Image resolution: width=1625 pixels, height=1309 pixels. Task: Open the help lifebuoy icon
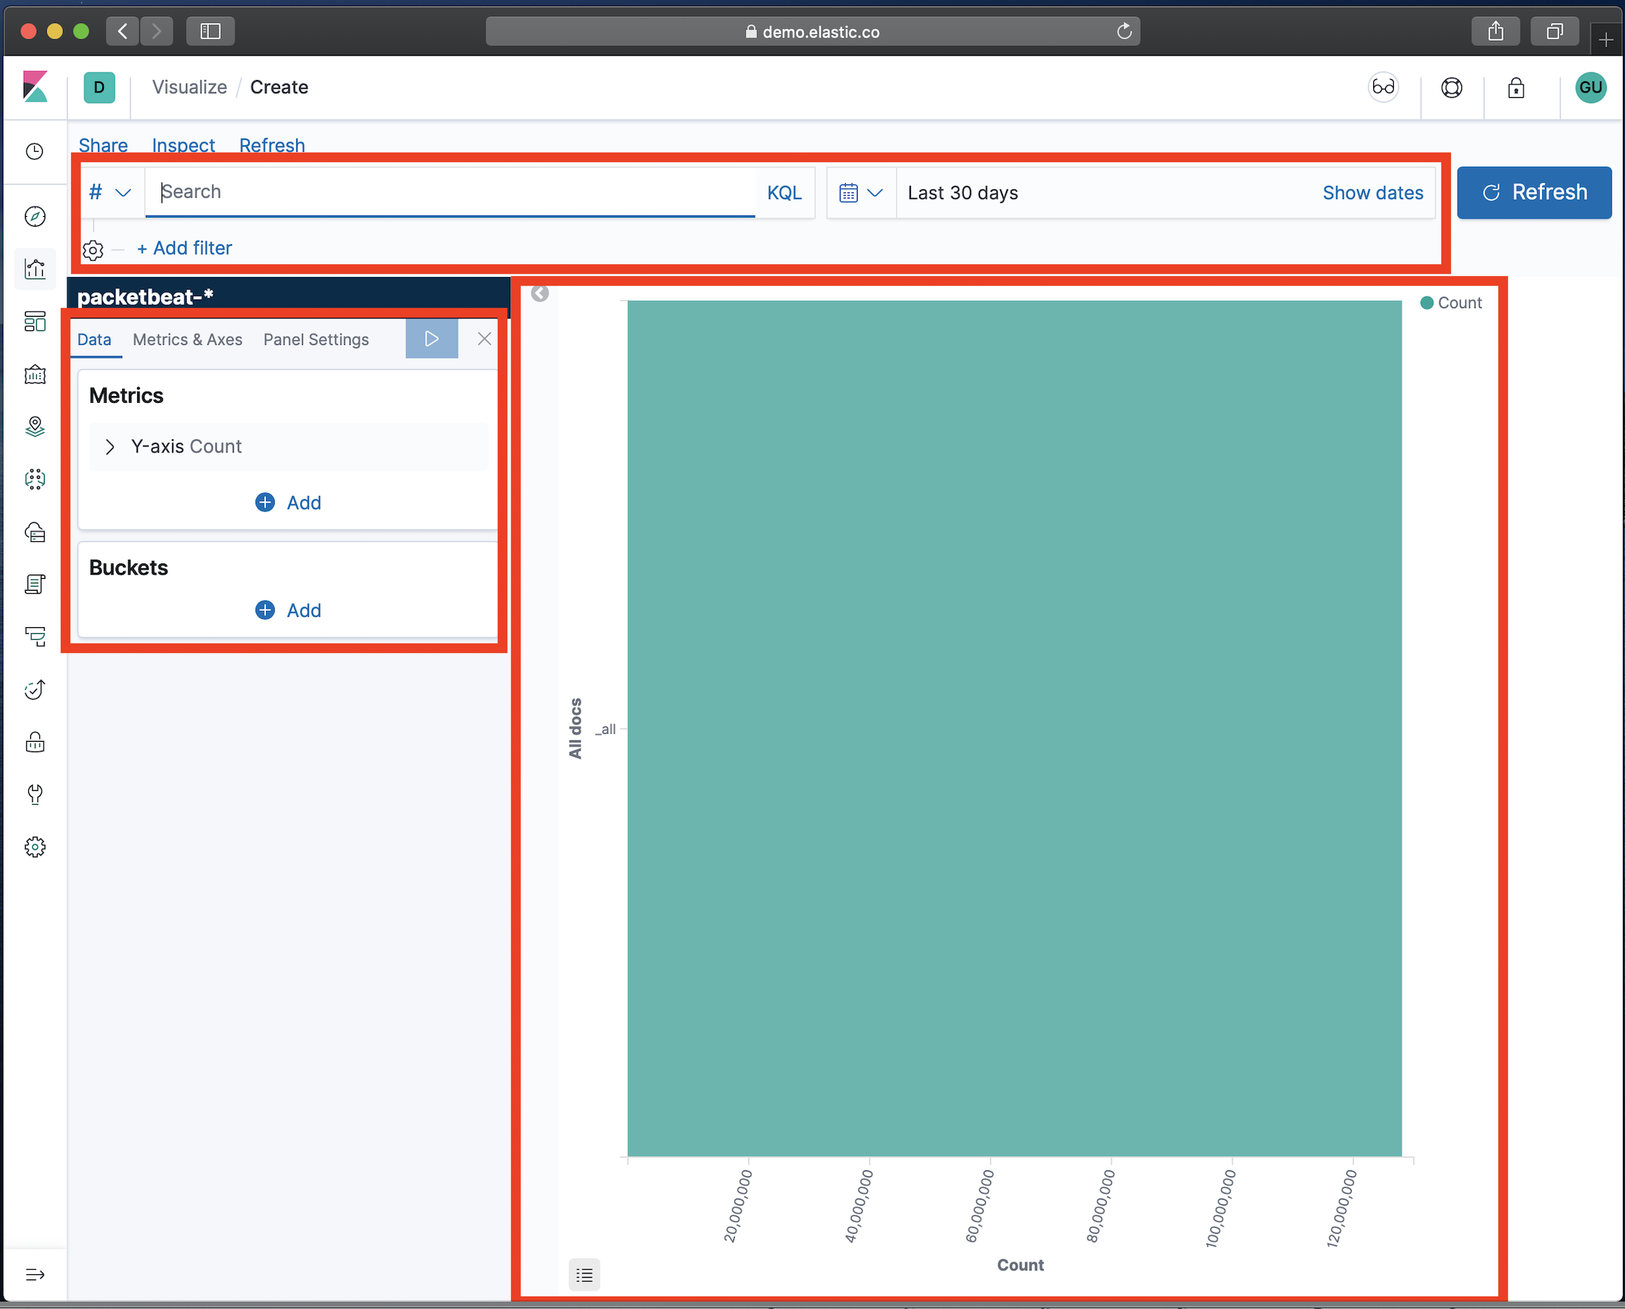(x=1451, y=87)
